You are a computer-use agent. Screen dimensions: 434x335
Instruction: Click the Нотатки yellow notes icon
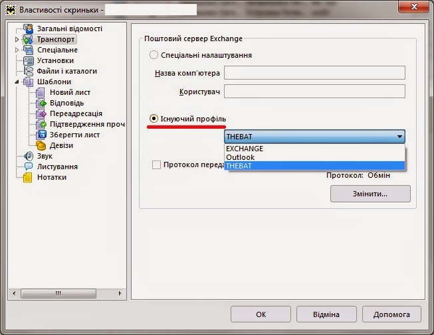click(28, 177)
